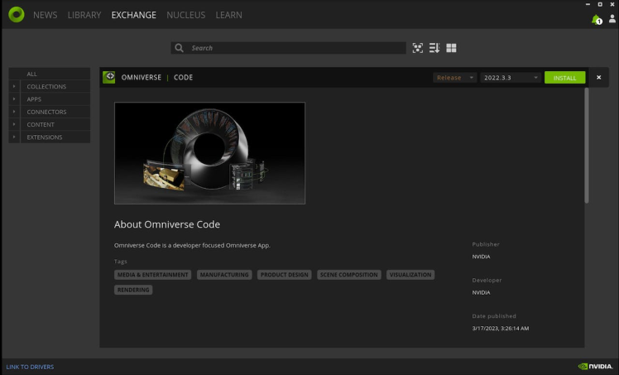Screen dimensions: 619x375
Task: Go to the NUCLEUS tab
Action: pos(185,15)
